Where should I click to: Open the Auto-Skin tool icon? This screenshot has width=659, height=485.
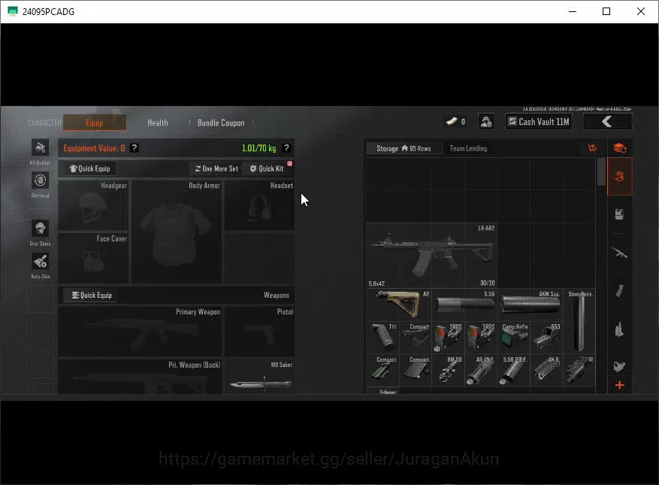[40, 261]
